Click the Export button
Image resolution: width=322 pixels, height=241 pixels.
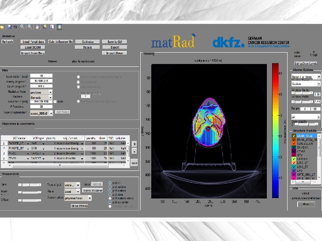click(x=115, y=47)
